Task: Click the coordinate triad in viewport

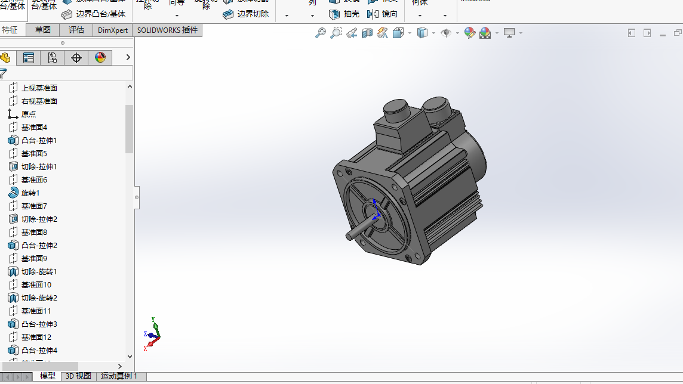Action: [152, 335]
